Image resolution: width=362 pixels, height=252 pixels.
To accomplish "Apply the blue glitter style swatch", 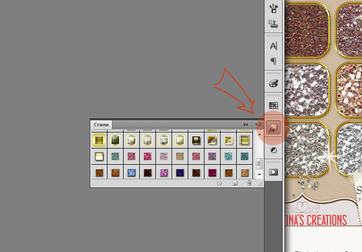I will point(131,173).
